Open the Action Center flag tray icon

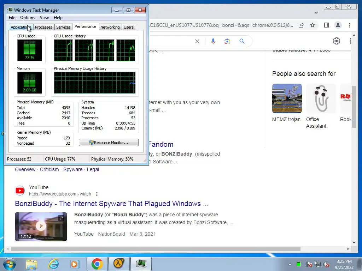309,264
